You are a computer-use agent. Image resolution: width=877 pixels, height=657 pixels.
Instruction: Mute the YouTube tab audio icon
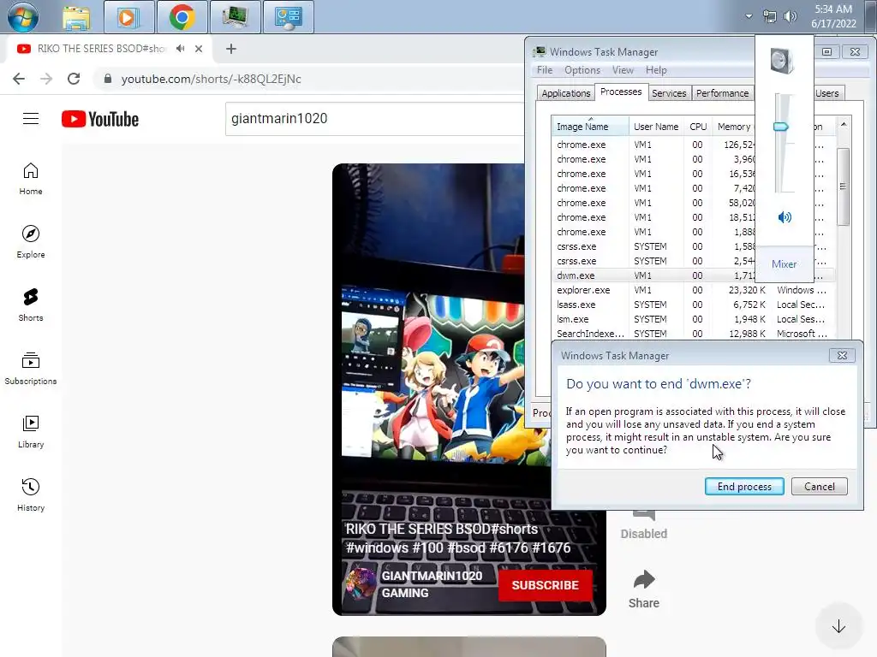pos(180,49)
